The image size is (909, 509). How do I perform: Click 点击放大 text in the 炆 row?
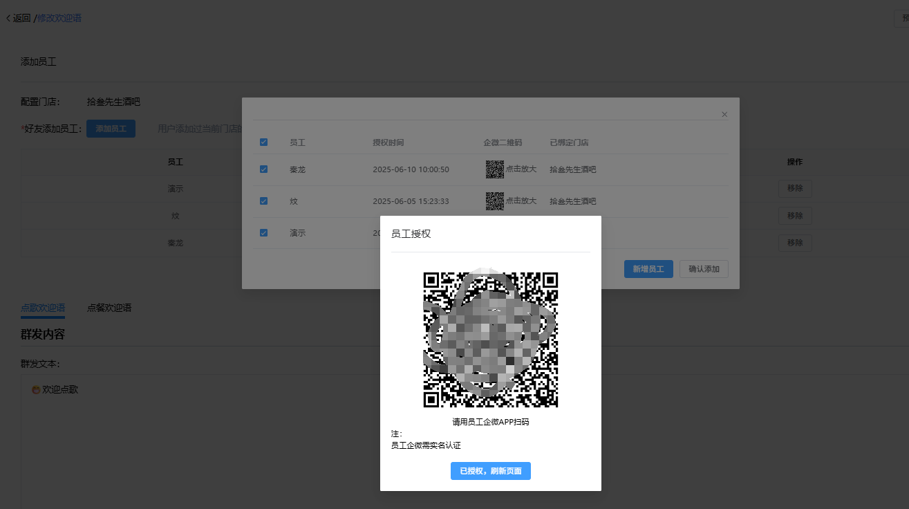point(521,201)
